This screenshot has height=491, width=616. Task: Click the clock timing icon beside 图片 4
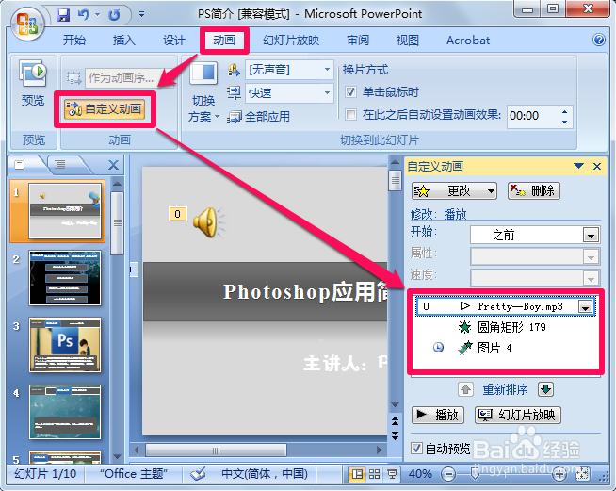pos(438,348)
